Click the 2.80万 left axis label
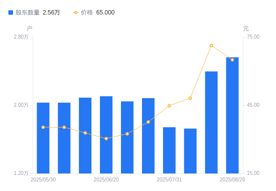The width and height of the screenshot is (276, 191). pyautogui.click(x=21, y=37)
